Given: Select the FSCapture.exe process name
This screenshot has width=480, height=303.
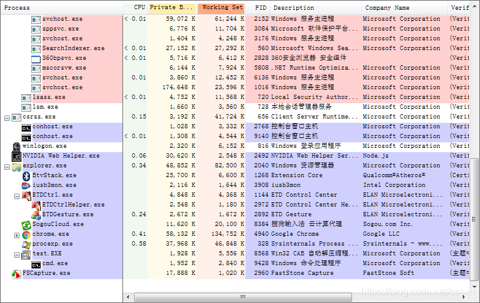Looking at the screenshot, I should (47, 273).
